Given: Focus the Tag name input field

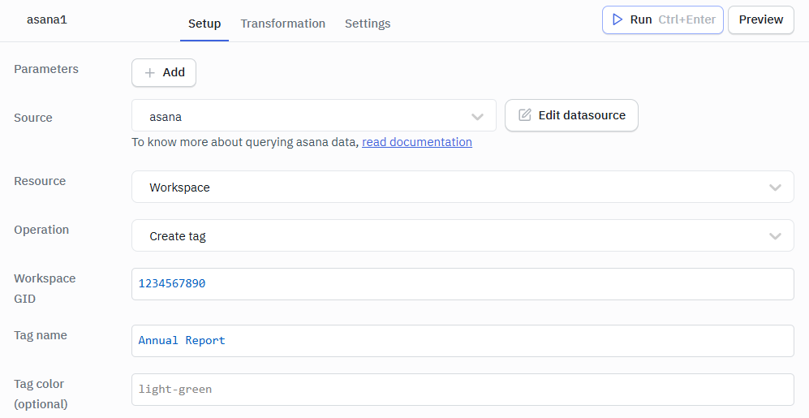Looking at the screenshot, I should (x=463, y=341).
